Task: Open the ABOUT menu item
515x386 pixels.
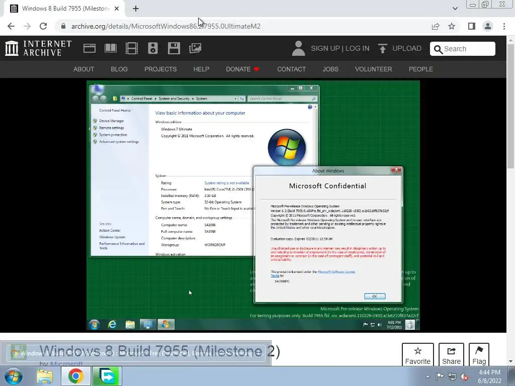Action: (x=83, y=69)
